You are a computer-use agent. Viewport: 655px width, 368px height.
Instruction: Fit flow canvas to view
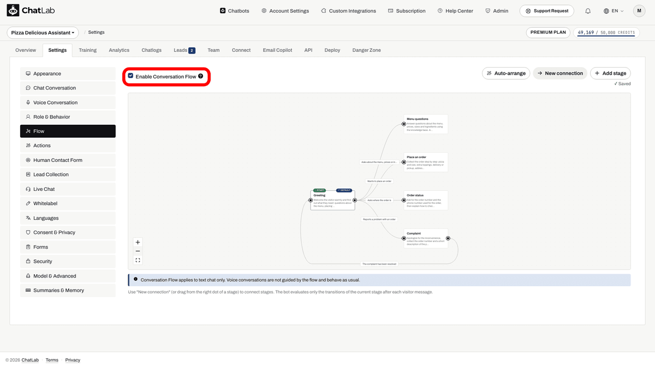pyautogui.click(x=138, y=261)
